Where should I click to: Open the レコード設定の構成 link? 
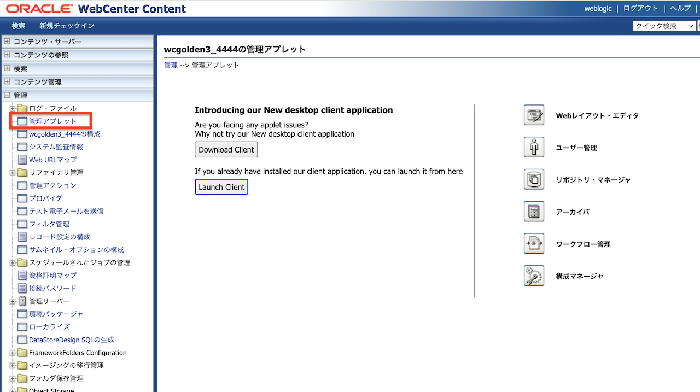60,237
